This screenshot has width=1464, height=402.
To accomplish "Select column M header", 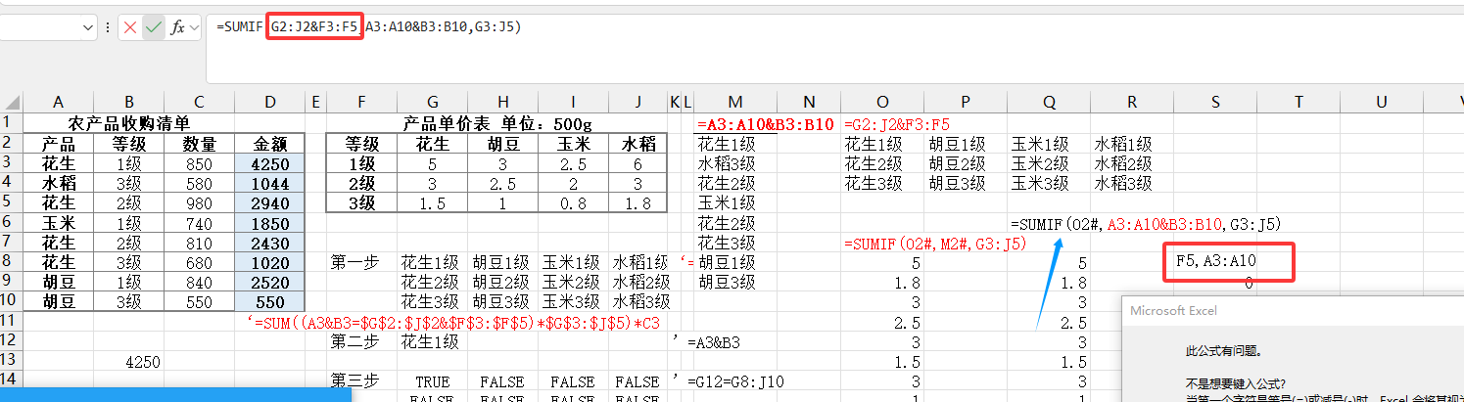I will click(x=735, y=102).
